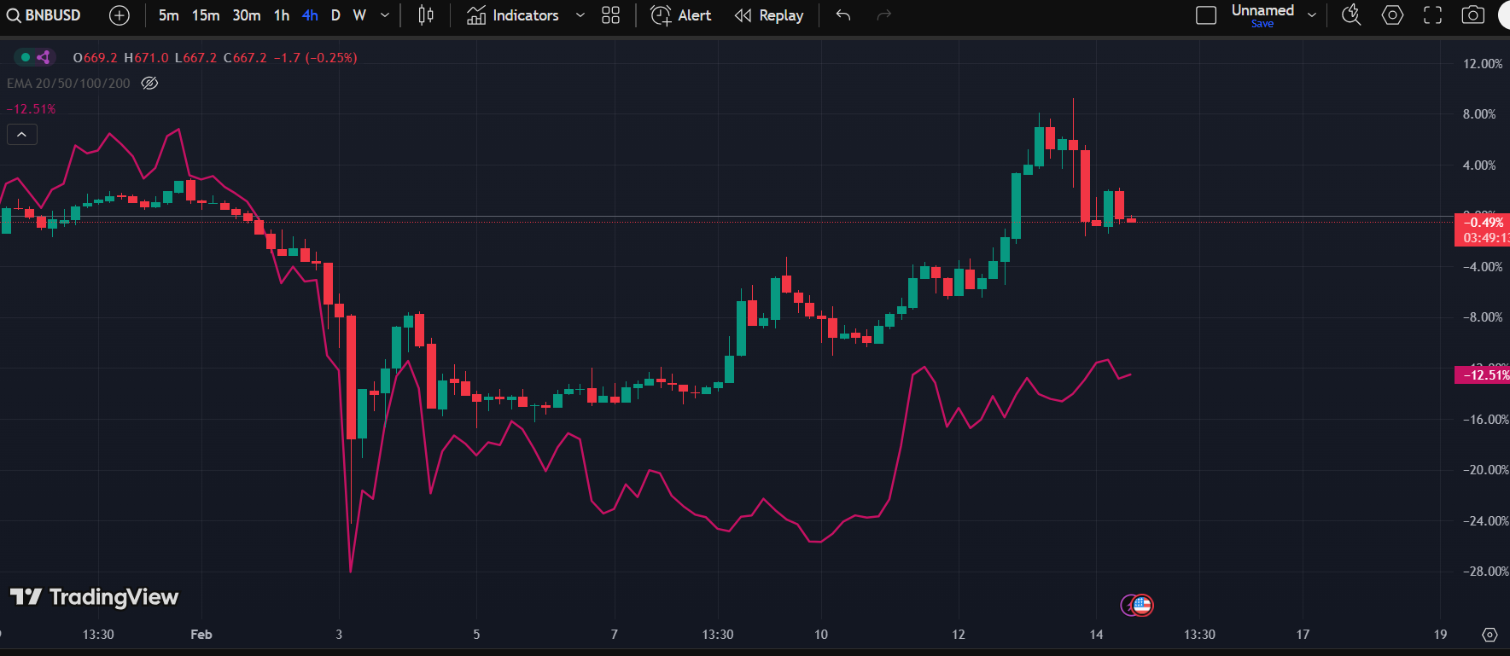Click the -12.51% compare legend value
Image resolution: width=1510 pixels, height=656 pixels.
(x=31, y=109)
